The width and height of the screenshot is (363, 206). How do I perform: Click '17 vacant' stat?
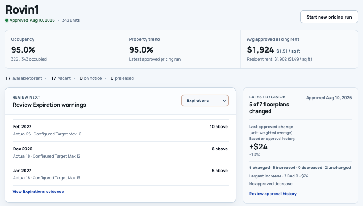pyautogui.click(x=61, y=78)
